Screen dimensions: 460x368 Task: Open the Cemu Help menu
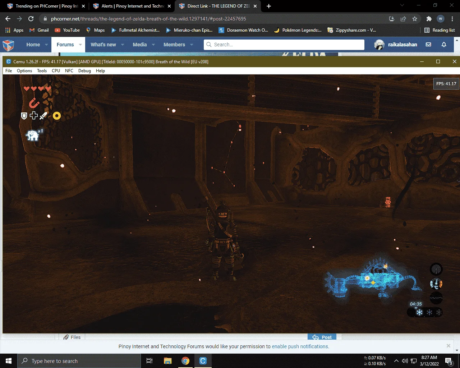pyautogui.click(x=100, y=71)
